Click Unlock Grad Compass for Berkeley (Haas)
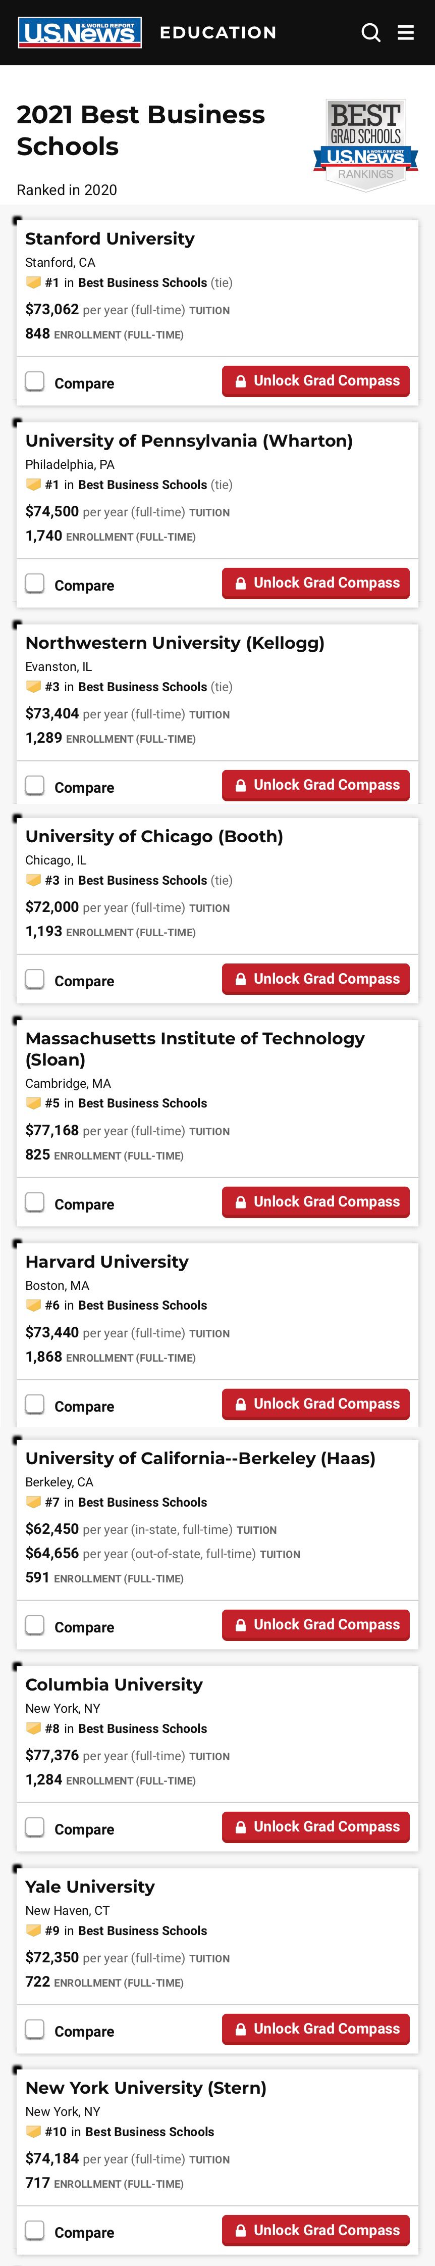This screenshot has height=2266, width=435. click(315, 1625)
